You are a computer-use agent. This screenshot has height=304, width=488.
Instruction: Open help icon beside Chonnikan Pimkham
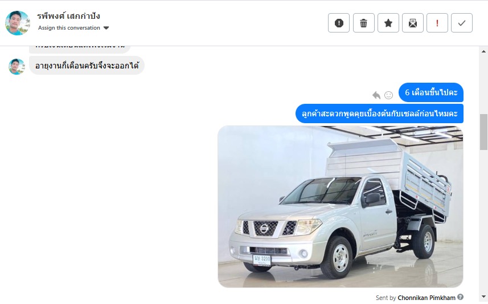coord(461,297)
